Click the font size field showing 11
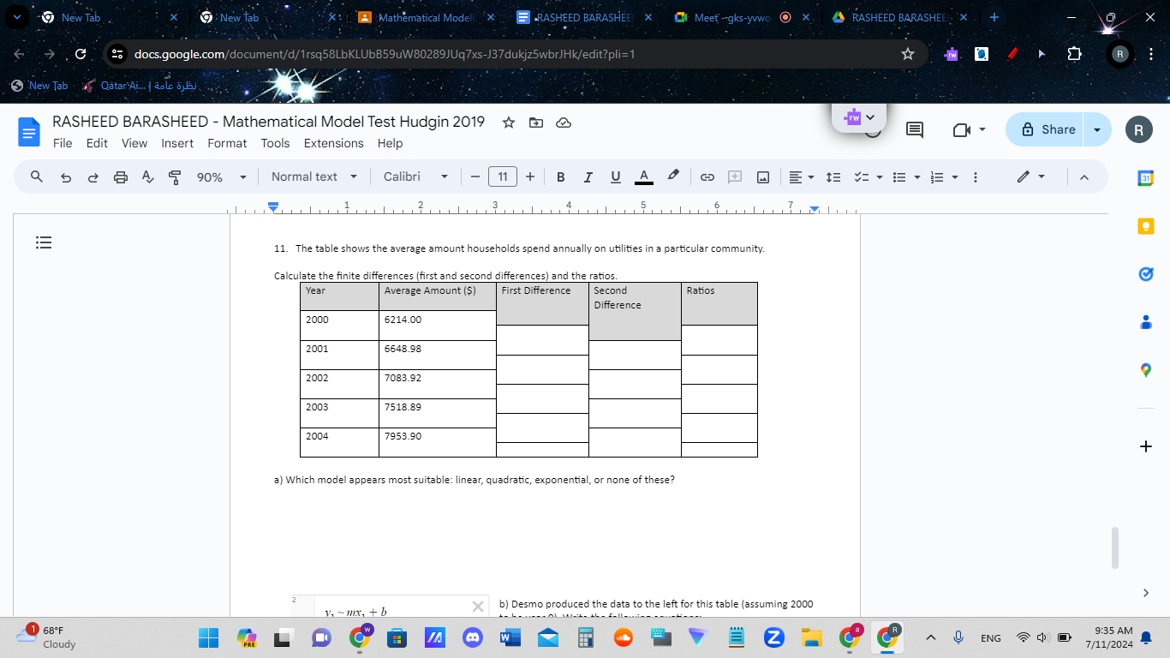The width and height of the screenshot is (1170, 658). click(x=503, y=176)
